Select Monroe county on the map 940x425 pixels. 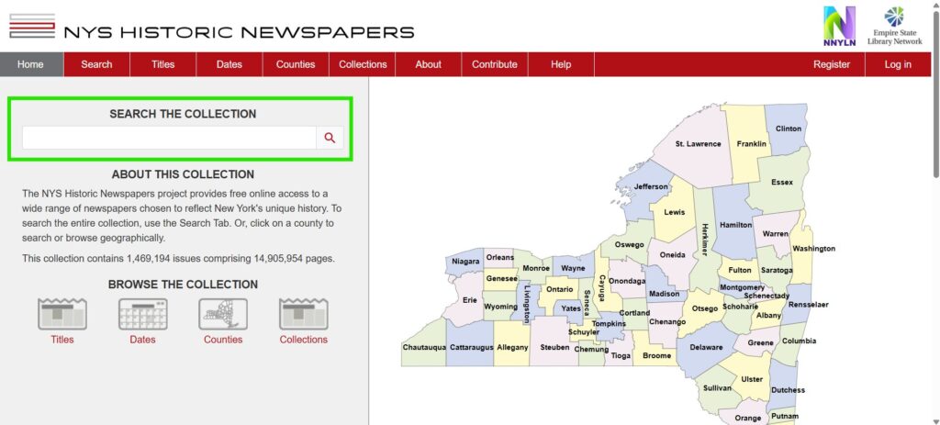pyautogui.click(x=535, y=268)
